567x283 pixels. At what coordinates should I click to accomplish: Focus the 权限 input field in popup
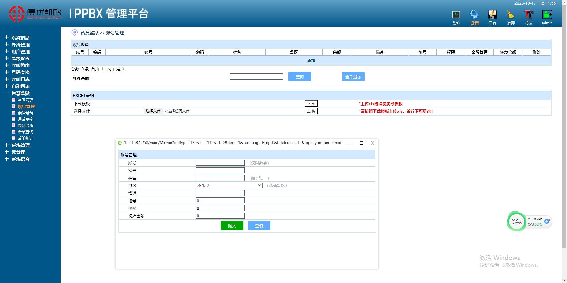click(x=220, y=208)
